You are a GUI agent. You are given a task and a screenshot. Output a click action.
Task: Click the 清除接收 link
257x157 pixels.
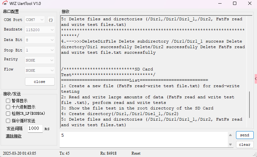(x=13, y=136)
